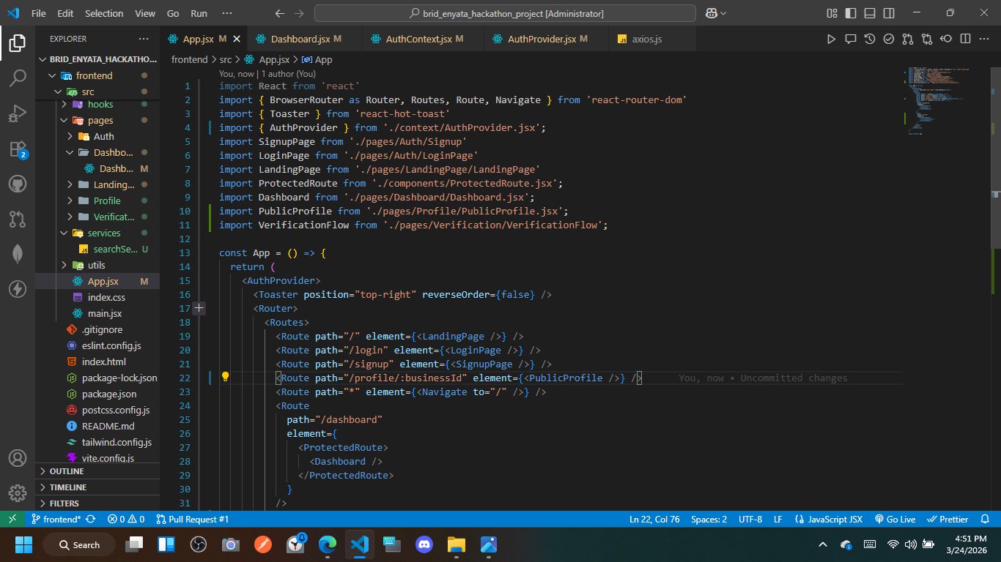Expand the OUTLINE section
Screen dimensions: 1001x562
[x=67, y=471]
